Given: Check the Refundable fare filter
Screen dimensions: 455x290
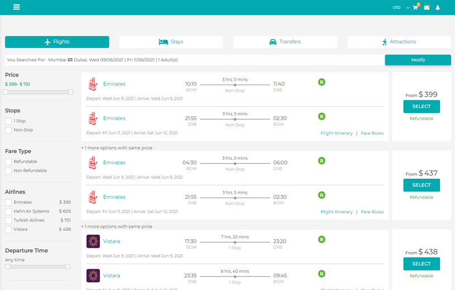Looking at the screenshot, I should coord(8,162).
